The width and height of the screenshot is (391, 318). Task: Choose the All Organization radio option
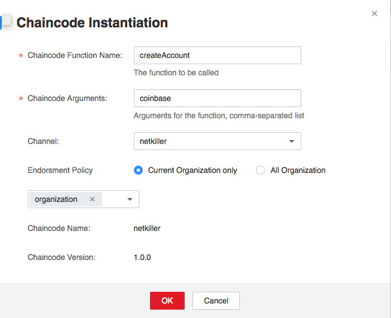[x=260, y=171]
